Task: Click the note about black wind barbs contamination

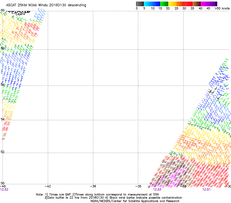Action: (144, 198)
